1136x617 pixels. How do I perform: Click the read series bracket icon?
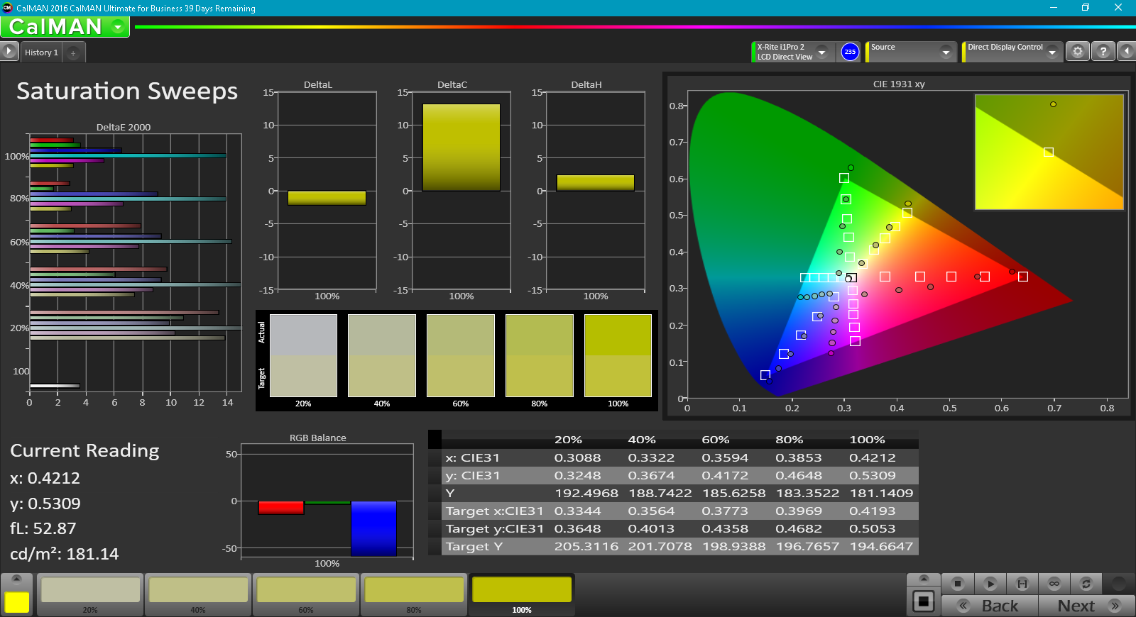pos(1022,584)
